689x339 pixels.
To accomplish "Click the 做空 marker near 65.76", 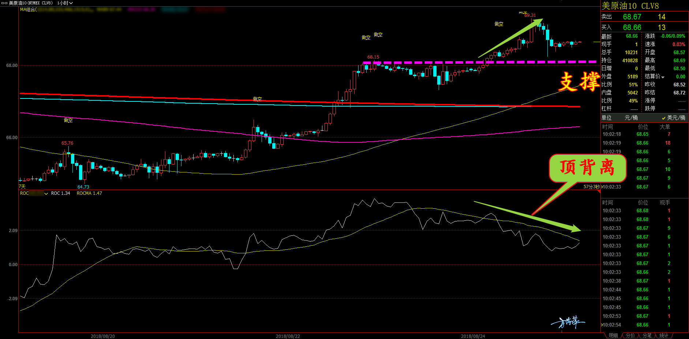I will pos(68,120).
